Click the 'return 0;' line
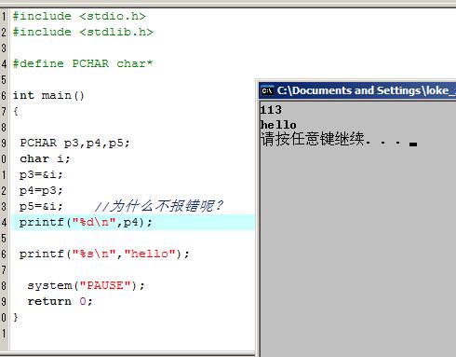Image resolution: width=456 pixels, height=357 pixels. pyautogui.click(x=60, y=301)
